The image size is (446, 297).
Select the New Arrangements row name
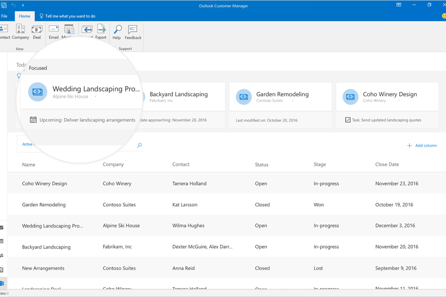(43, 268)
